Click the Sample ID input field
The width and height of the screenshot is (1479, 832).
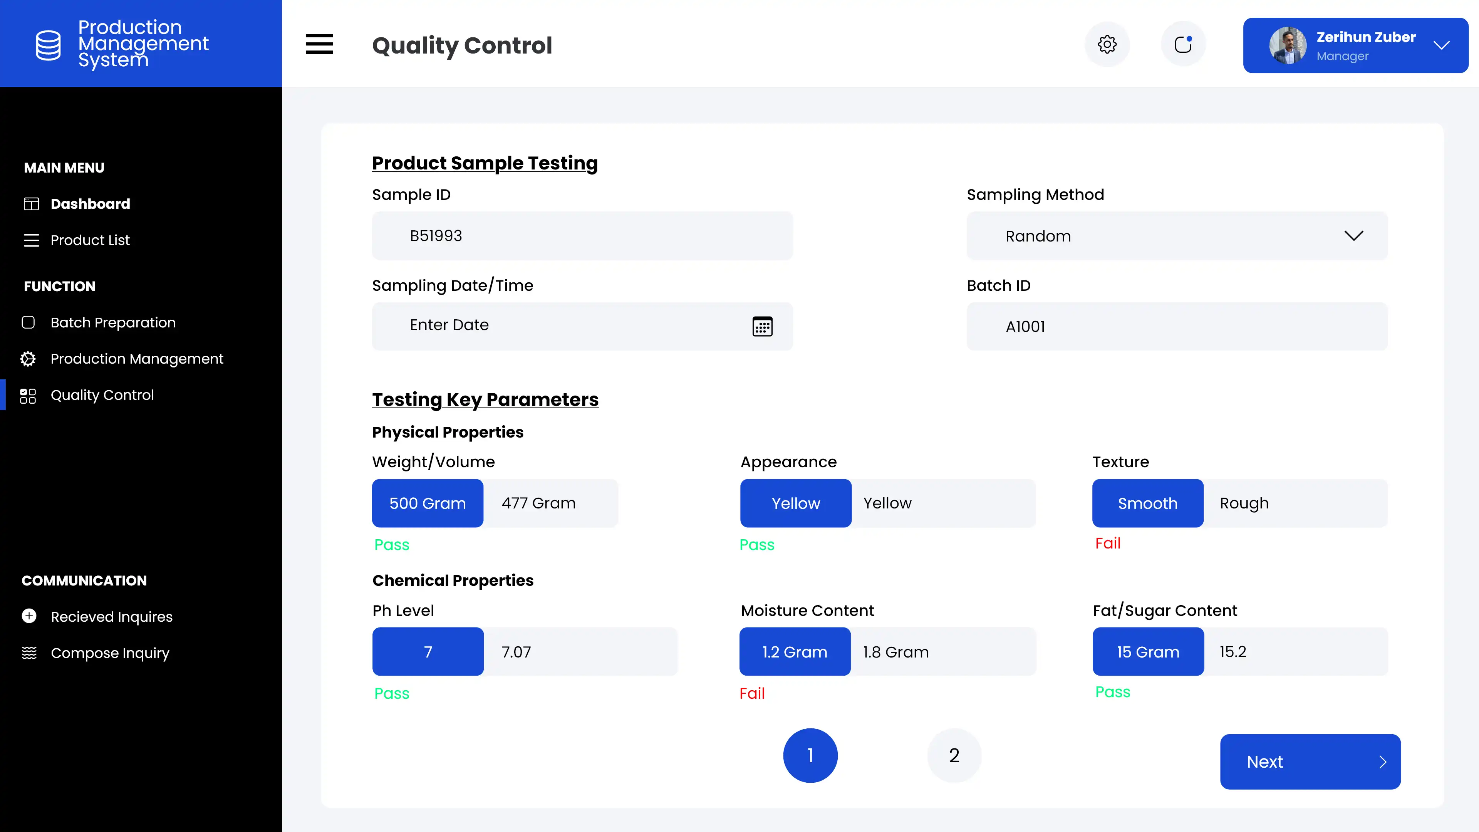click(x=582, y=236)
